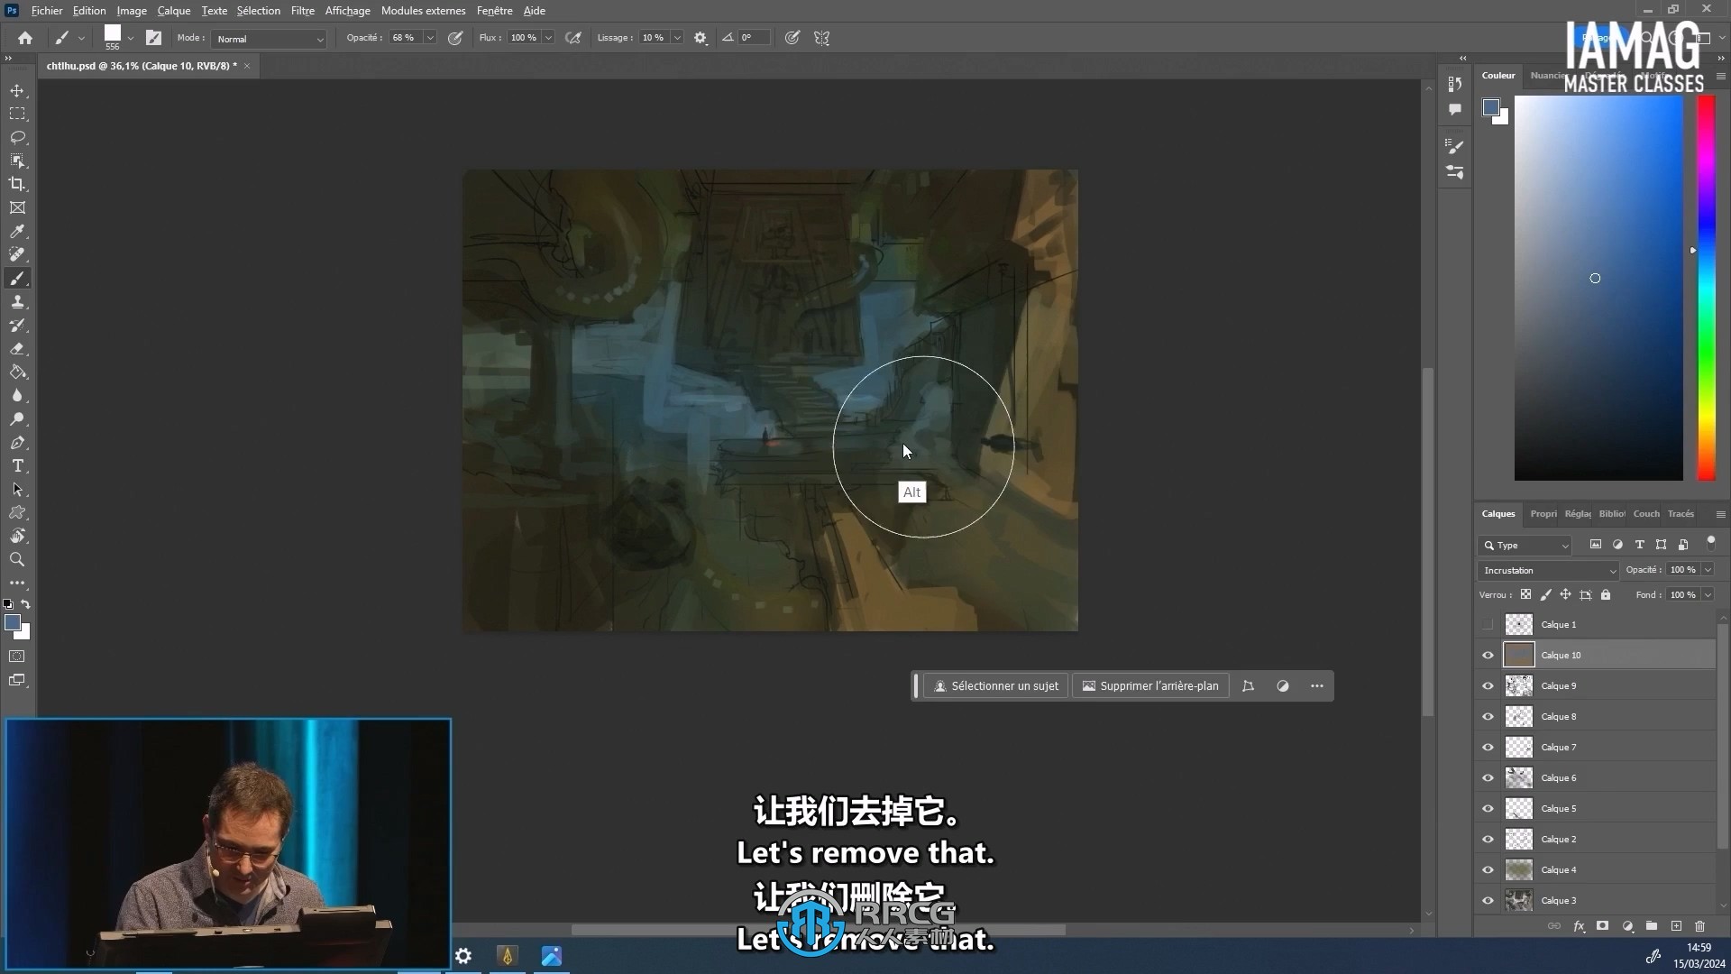Delete layer using the trash icon

pos(1699,926)
